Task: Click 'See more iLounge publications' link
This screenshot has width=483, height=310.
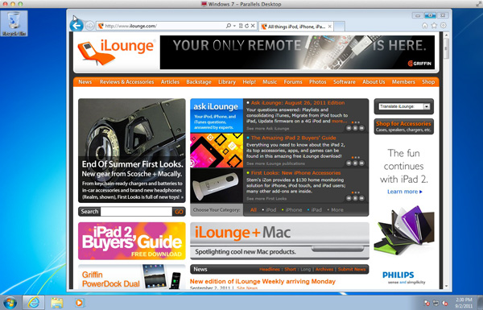Action: pyautogui.click(x=275, y=163)
